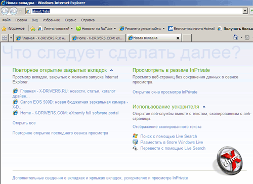Click the RSS feeds icon

(247, 37)
